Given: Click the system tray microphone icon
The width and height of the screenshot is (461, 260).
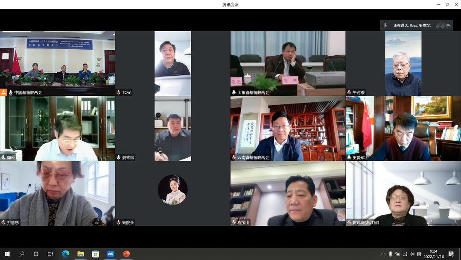Looking at the screenshot, I should point(391,254).
